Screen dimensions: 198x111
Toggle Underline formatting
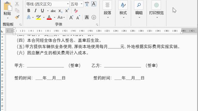[42, 11]
